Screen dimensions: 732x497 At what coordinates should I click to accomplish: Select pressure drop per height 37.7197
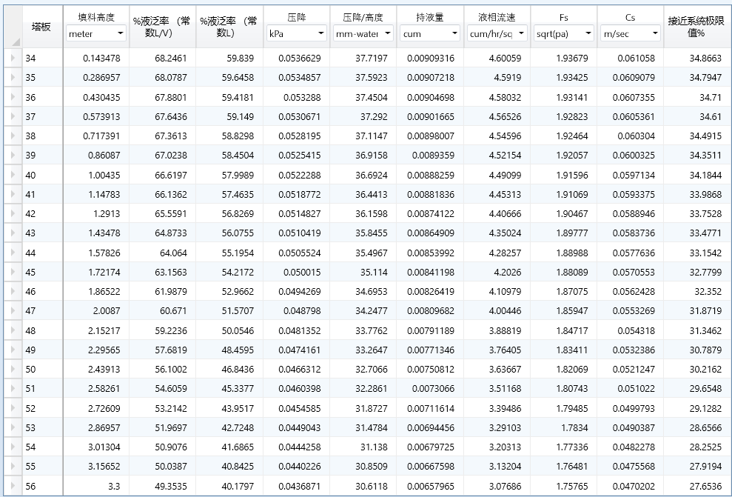[x=371, y=58]
